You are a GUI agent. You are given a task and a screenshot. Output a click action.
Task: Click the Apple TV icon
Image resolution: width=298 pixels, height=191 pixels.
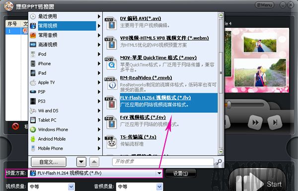(33, 83)
